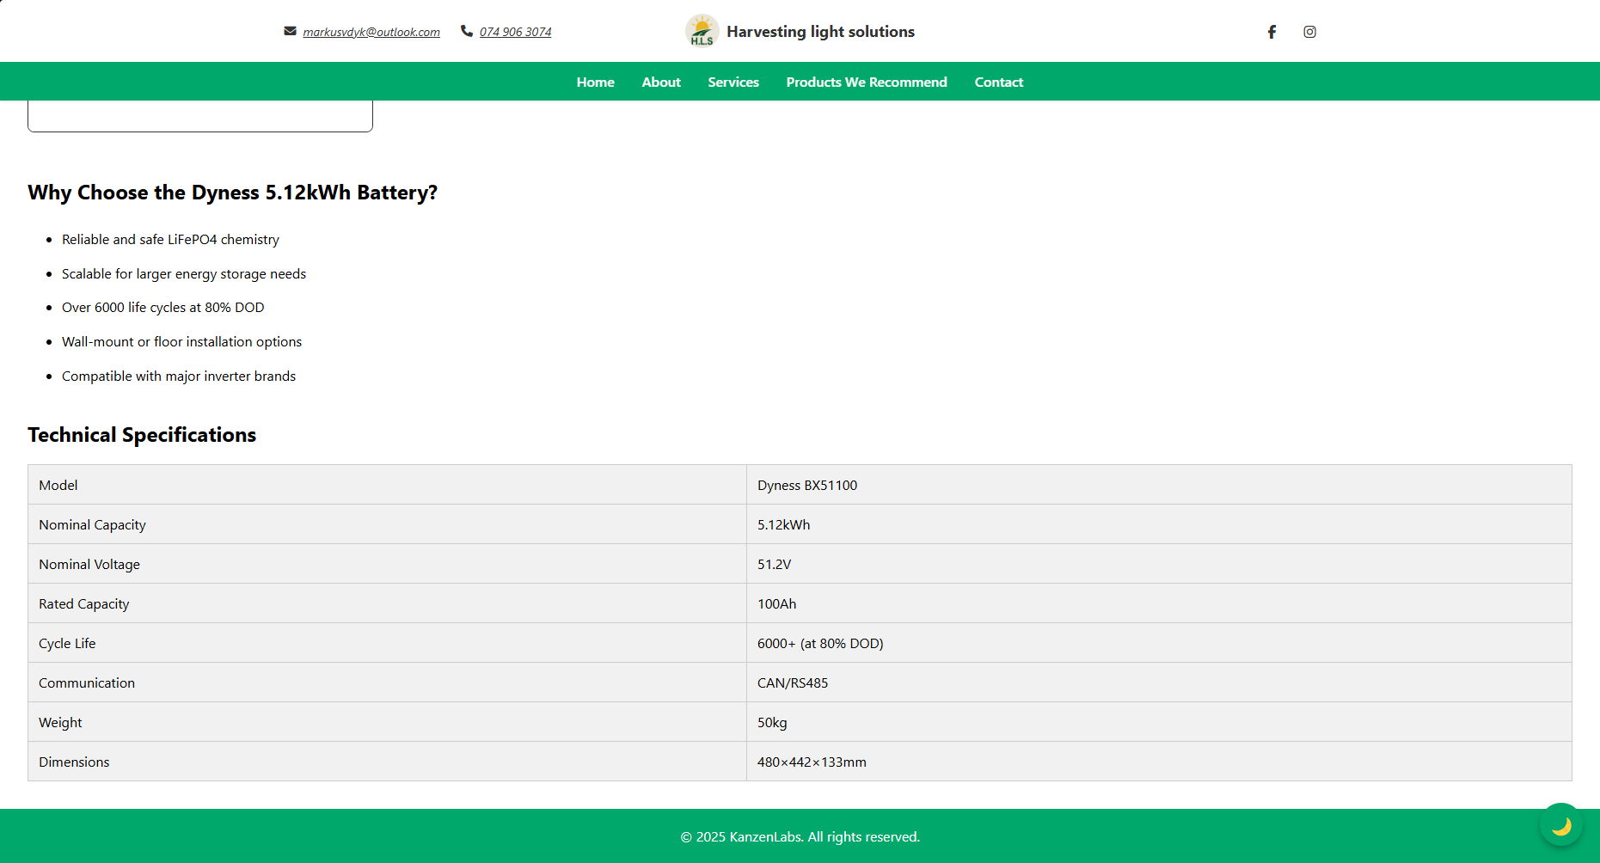Screen dimensions: 1600x863
Task: Click the Communication row label
Action: (x=87, y=682)
